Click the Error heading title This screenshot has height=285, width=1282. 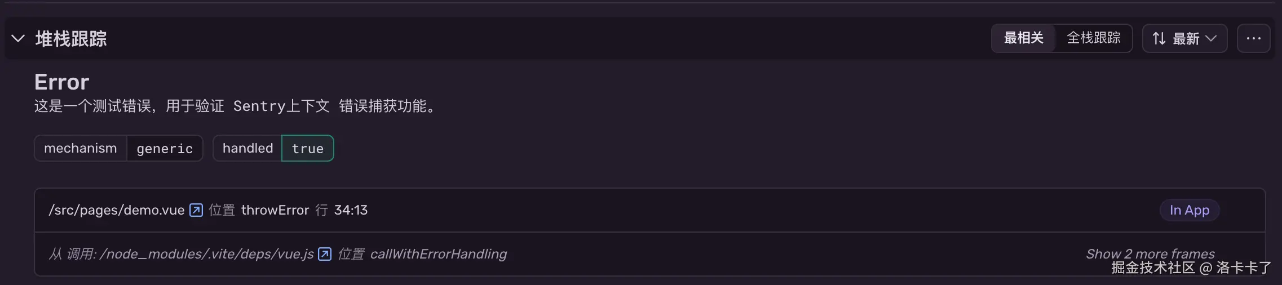[62, 82]
